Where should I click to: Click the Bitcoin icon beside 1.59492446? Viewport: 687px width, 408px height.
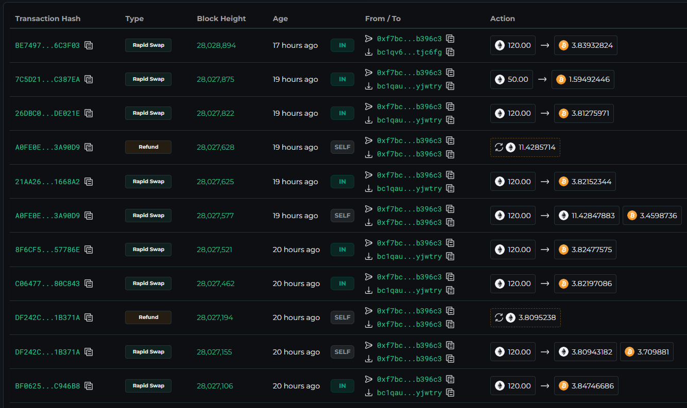point(560,79)
